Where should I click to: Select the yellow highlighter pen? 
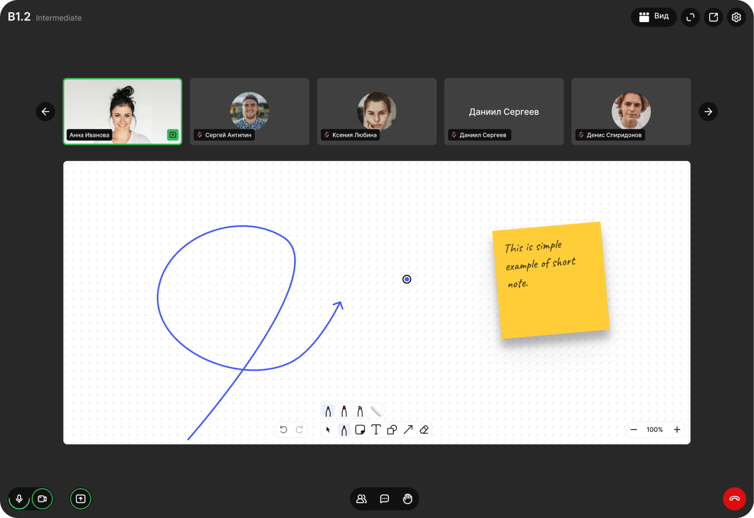360,411
